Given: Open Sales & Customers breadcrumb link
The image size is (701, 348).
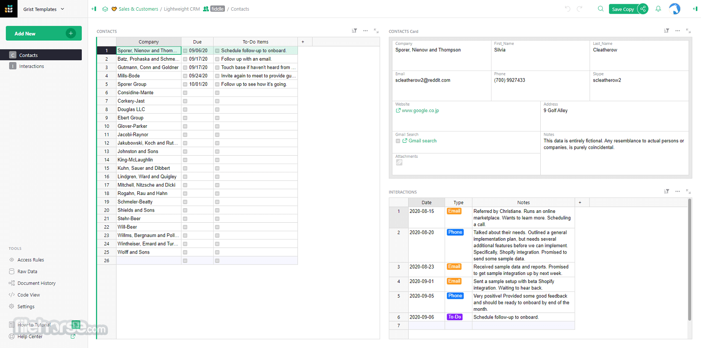Looking at the screenshot, I should pyautogui.click(x=138, y=9).
